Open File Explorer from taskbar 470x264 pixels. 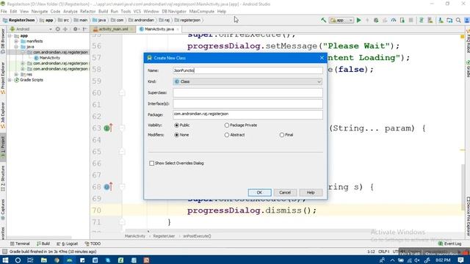click(44, 260)
